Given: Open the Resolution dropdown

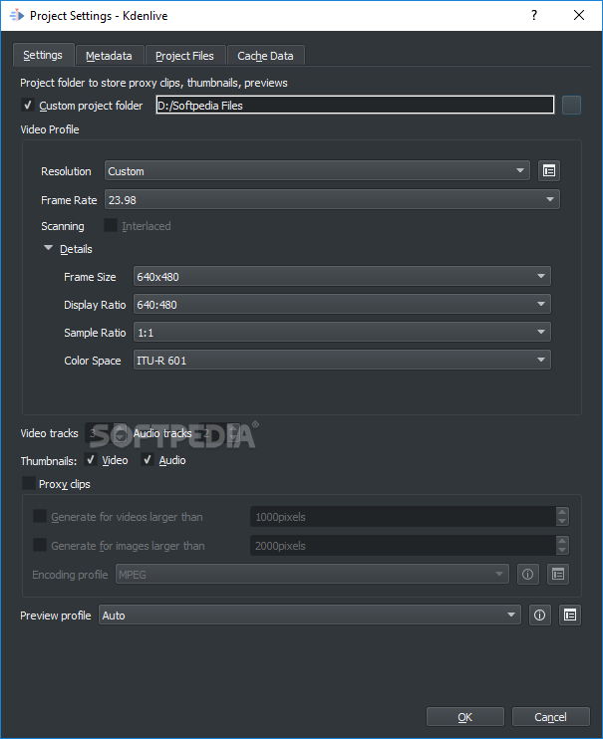Looking at the screenshot, I should (317, 171).
